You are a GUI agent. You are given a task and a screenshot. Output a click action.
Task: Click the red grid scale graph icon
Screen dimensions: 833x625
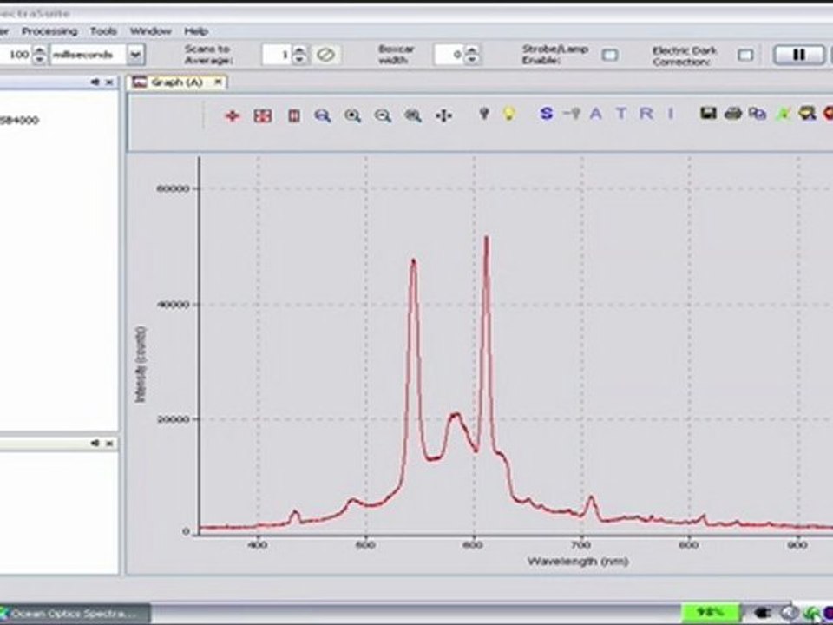(262, 115)
